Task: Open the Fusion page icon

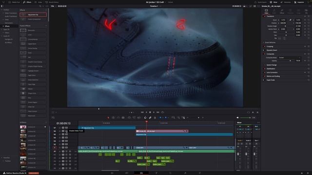Action: coord(156,173)
